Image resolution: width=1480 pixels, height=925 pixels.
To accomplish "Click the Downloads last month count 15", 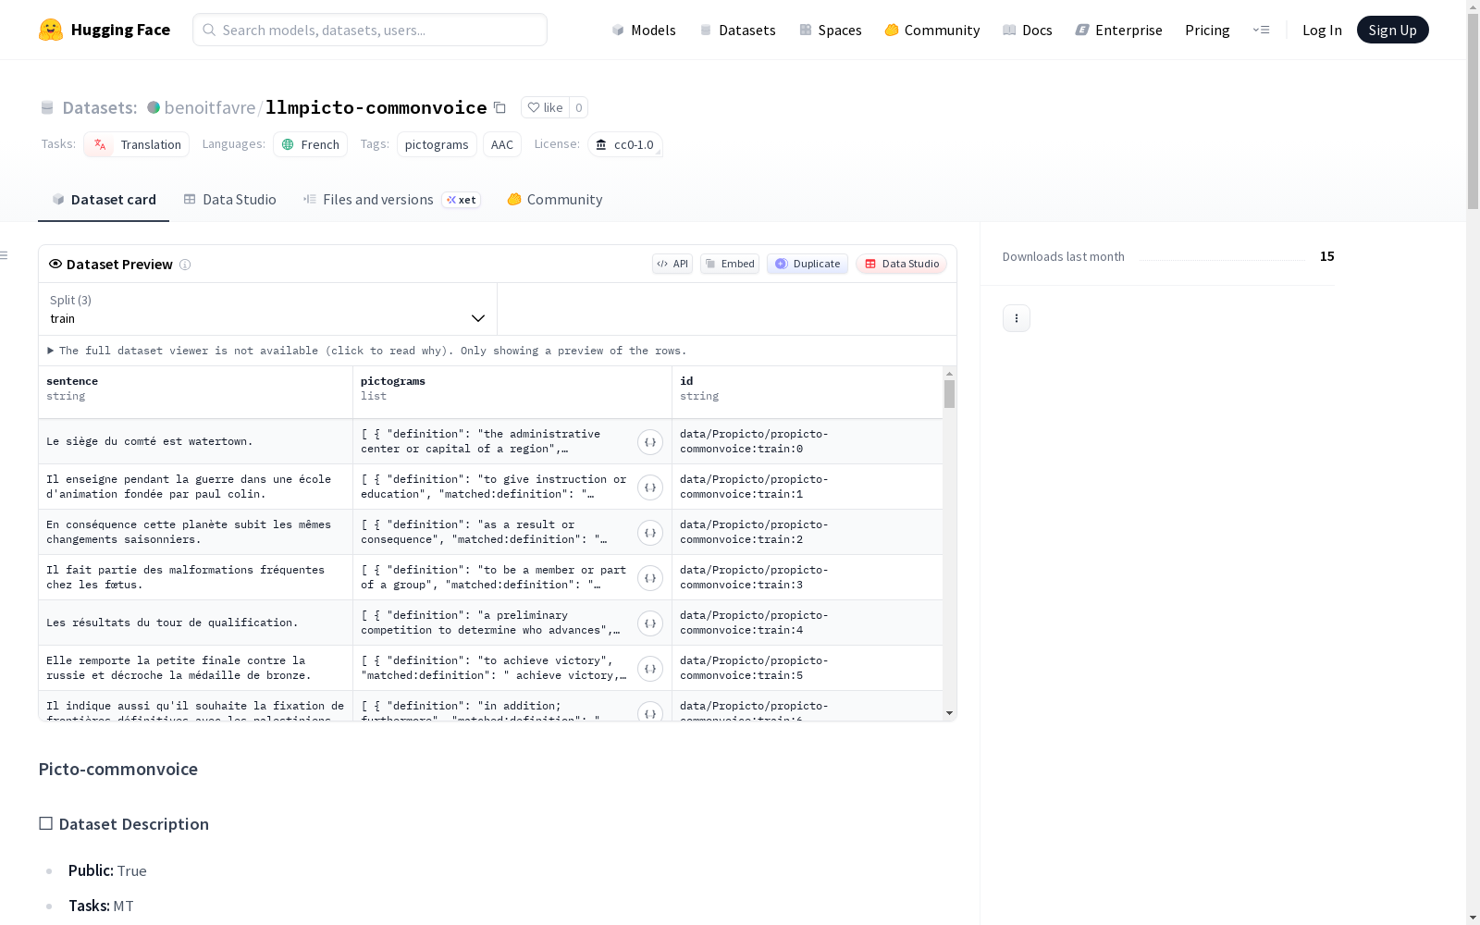I will [x=1327, y=256].
